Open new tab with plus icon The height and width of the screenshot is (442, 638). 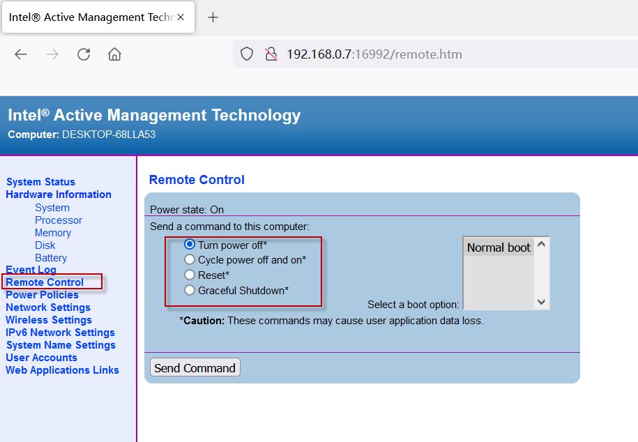coord(213,17)
